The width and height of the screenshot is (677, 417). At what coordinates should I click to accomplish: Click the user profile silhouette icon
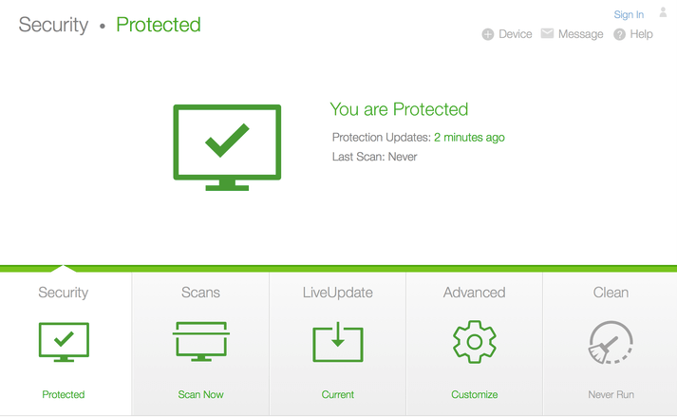tap(663, 12)
